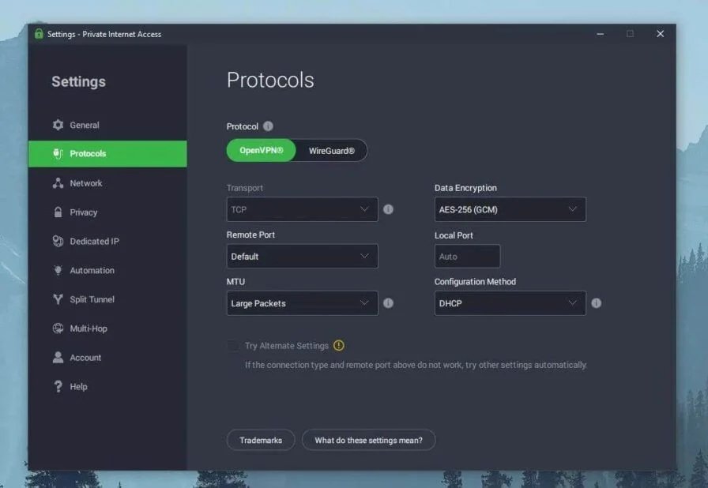Open the Transport TCP dropdown
This screenshot has width=708, height=488.
(x=302, y=209)
